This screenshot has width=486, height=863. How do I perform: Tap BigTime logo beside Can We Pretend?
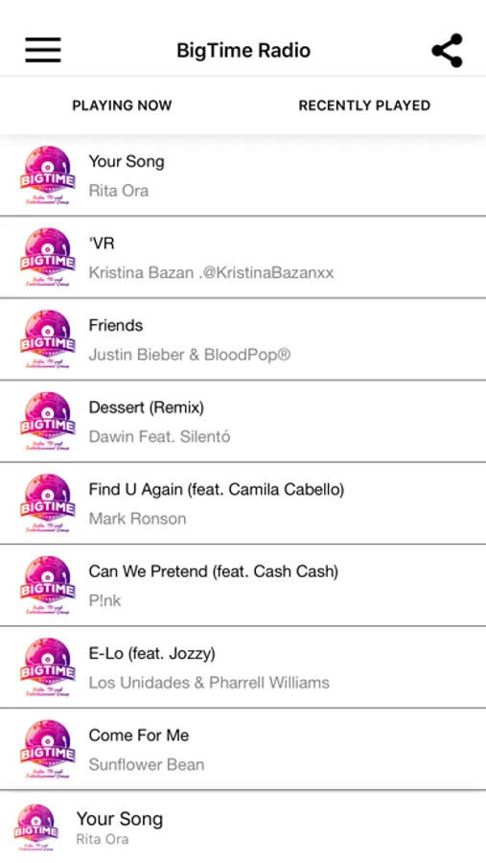pos(47,586)
